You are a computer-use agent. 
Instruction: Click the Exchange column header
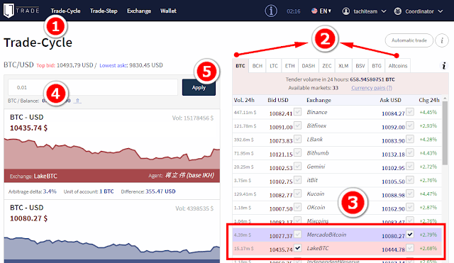tap(319, 100)
